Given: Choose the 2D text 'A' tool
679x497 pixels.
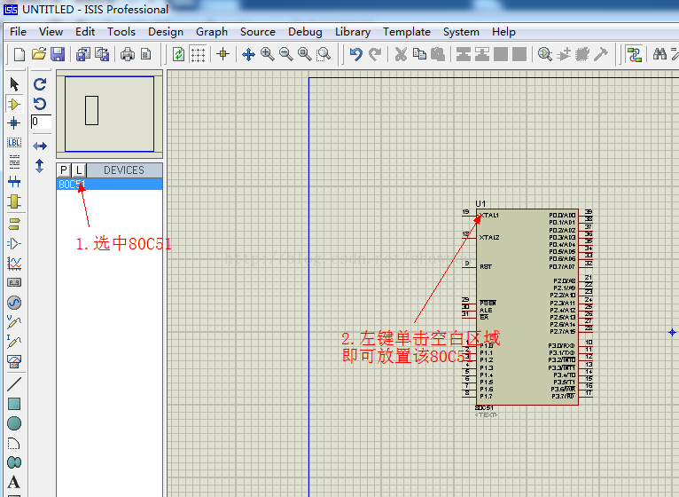Looking at the screenshot, I should [14, 482].
